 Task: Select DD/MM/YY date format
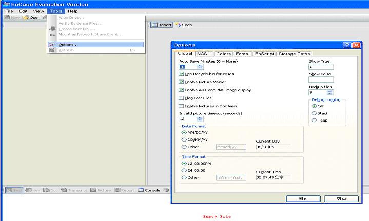click(184, 139)
